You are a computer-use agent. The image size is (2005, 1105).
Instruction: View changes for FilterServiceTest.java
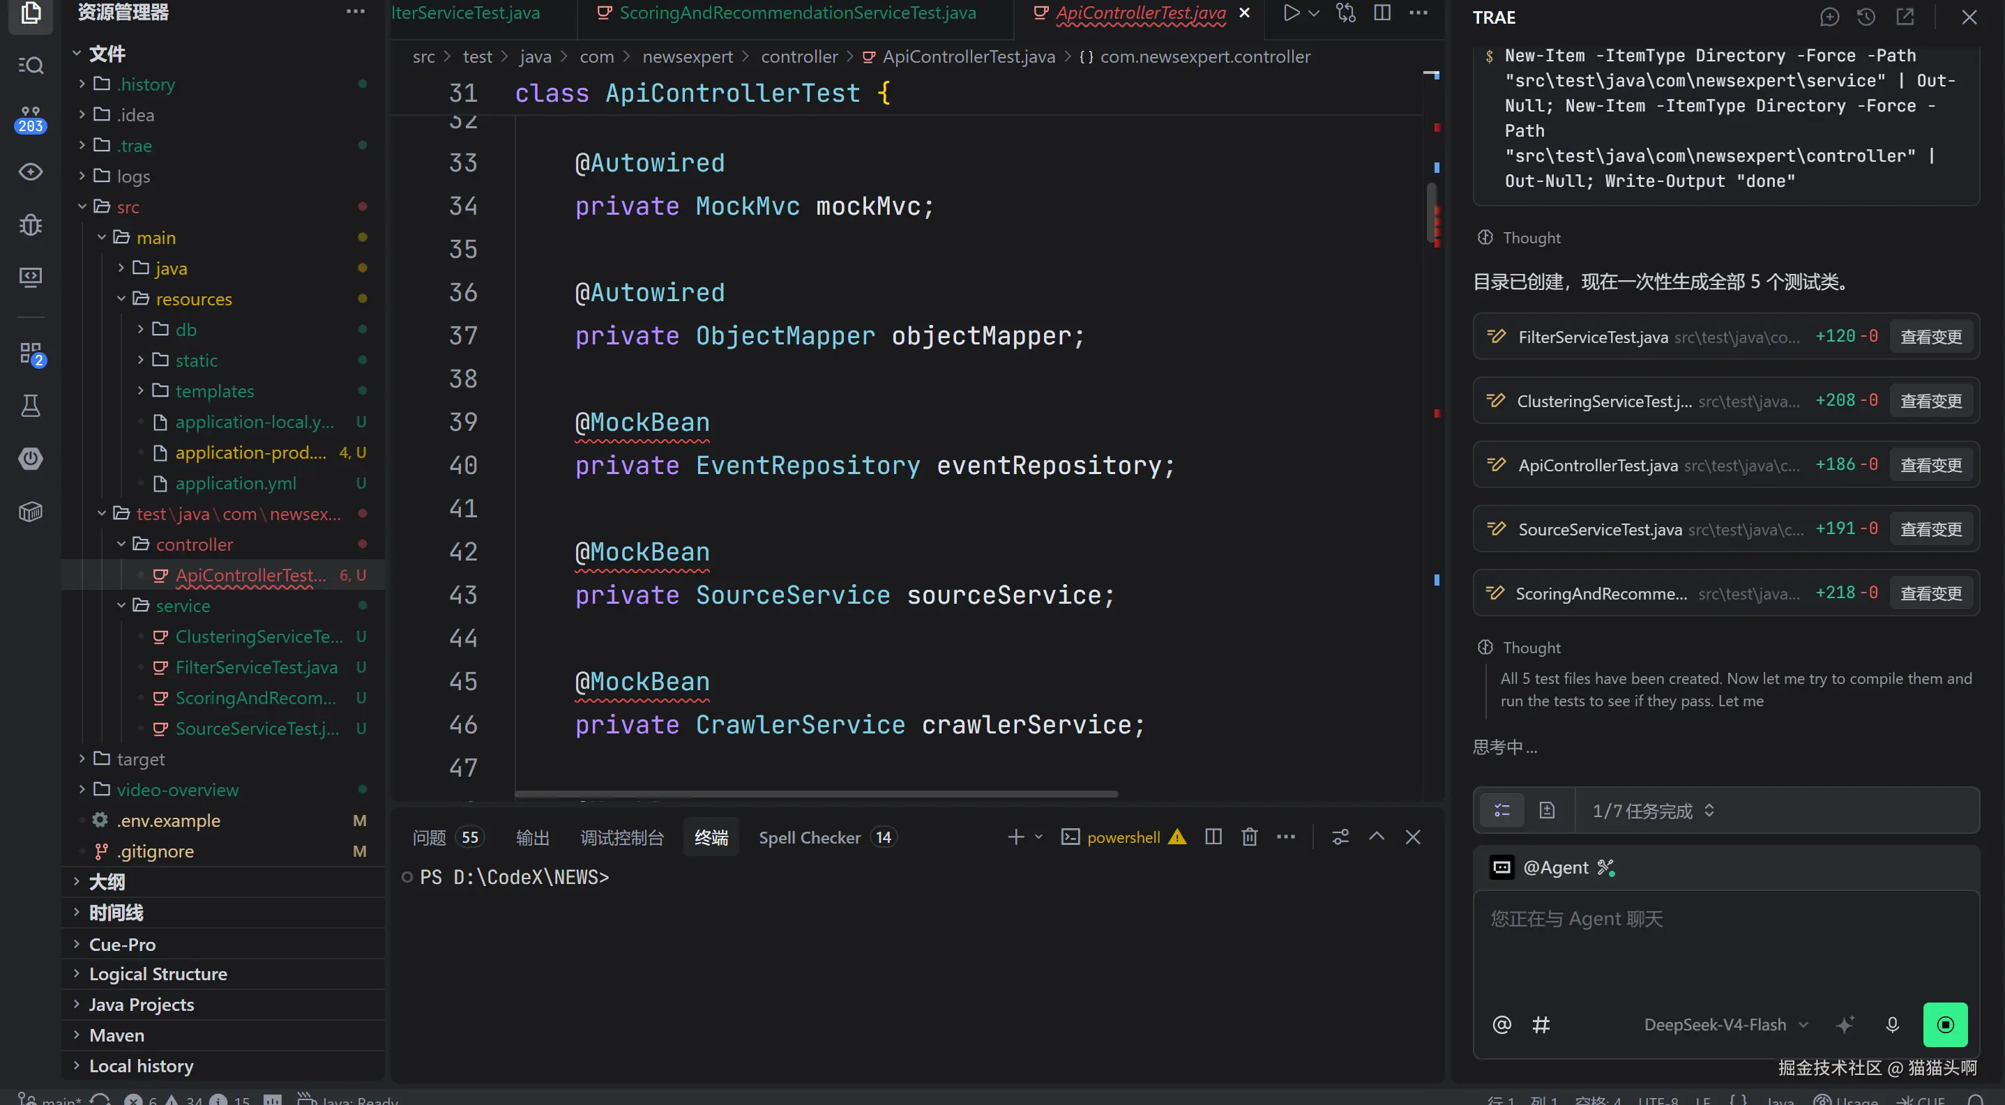click(x=1931, y=337)
